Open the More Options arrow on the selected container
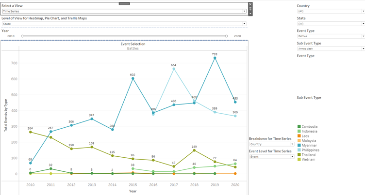The height and width of the screenshot is (195, 365). tap(250, 14)
